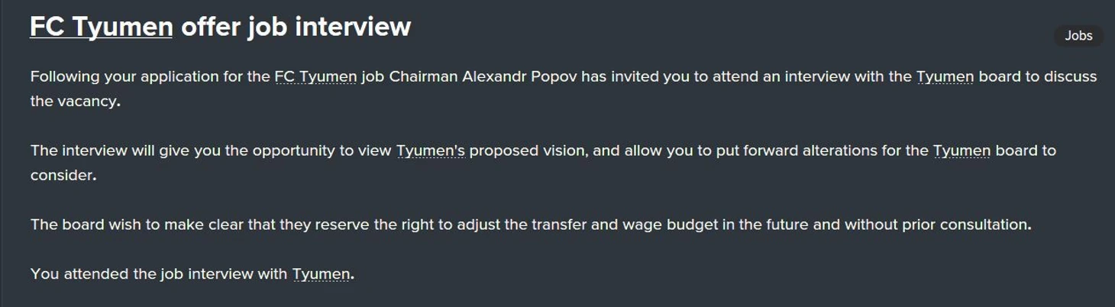Click the 'offer job interview' headline text
Viewport: 1115px width, 307px height.
(x=296, y=27)
